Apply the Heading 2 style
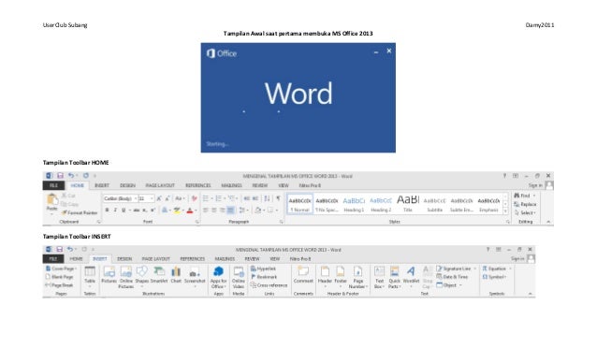This screenshot has height=363, width=597. (x=381, y=204)
